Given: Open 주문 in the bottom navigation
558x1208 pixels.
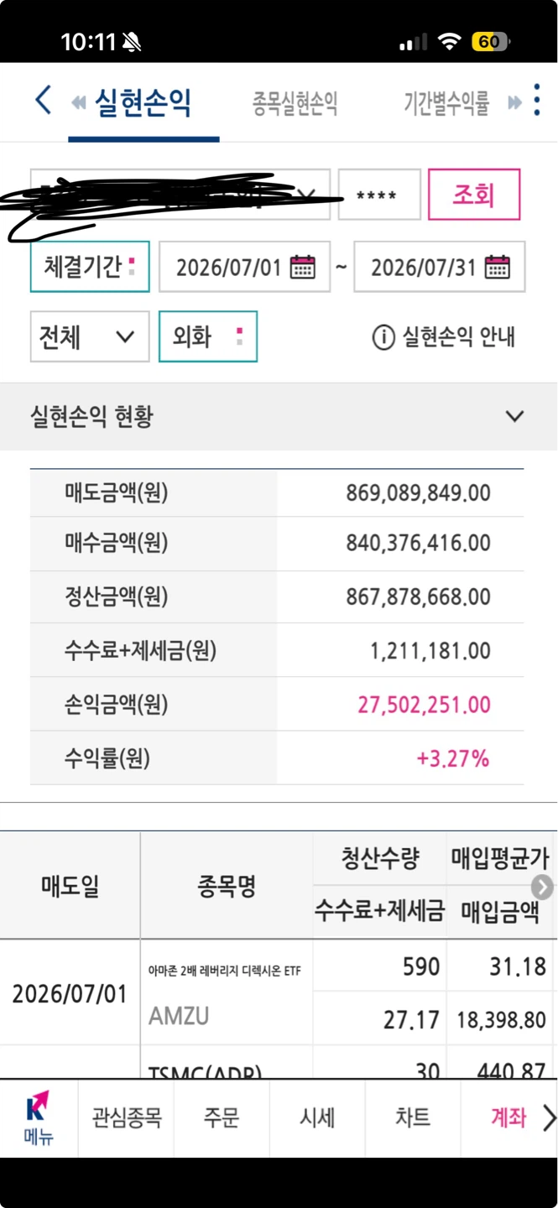Looking at the screenshot, I should tap(222, 1117).
